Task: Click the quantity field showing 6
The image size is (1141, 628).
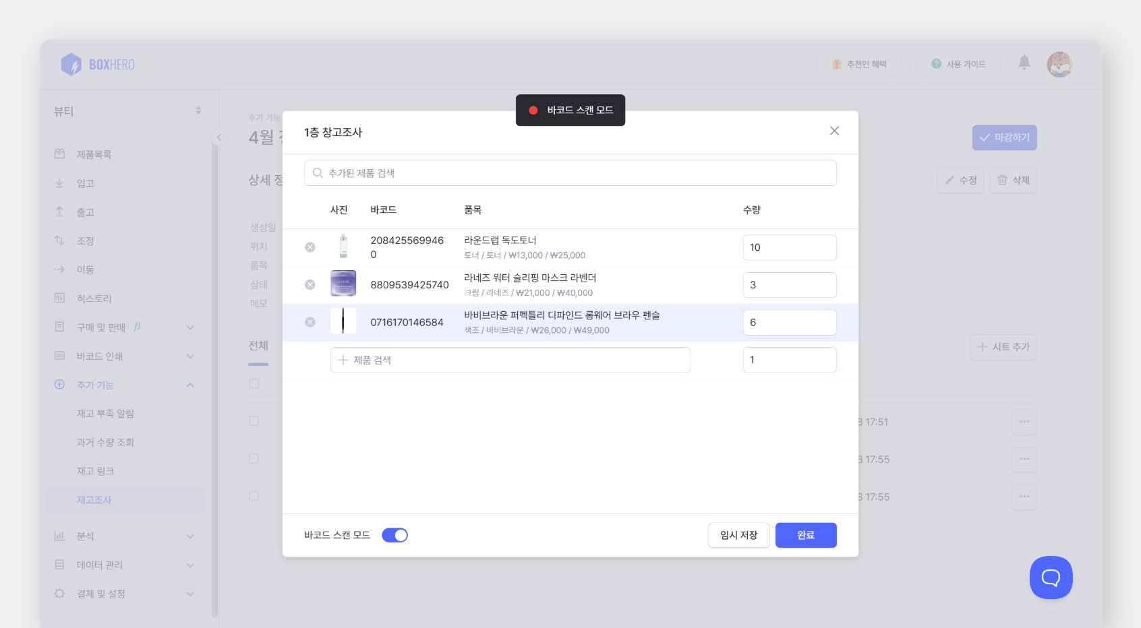Action: pos(789,322)
